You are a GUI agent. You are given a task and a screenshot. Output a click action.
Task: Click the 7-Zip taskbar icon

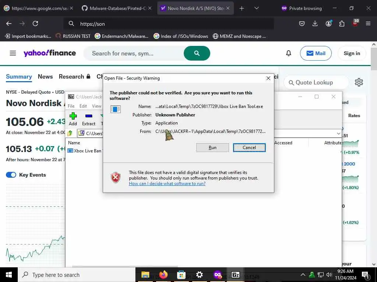coord(235,275)
